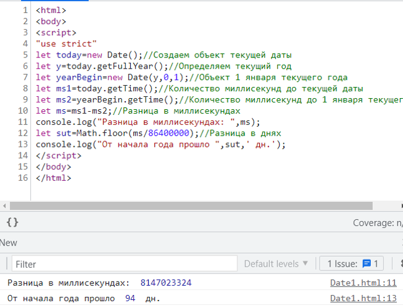
Task: Set breakpoint on line number 5
Action: point(25,55)
